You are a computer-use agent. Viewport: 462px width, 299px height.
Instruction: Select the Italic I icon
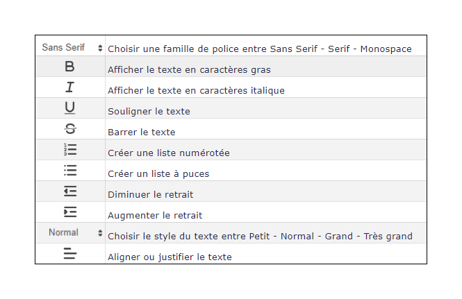pyautogui.click(x=70, y=87)
